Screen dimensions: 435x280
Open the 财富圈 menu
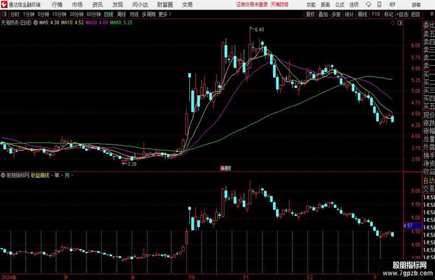[x=165, y=5]
